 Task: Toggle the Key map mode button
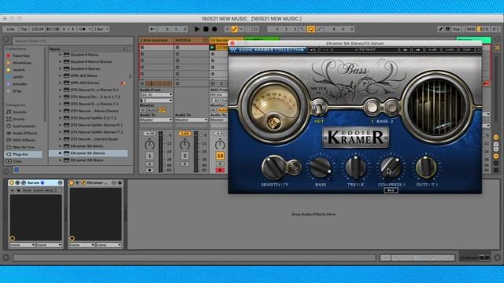pos(456,29)
